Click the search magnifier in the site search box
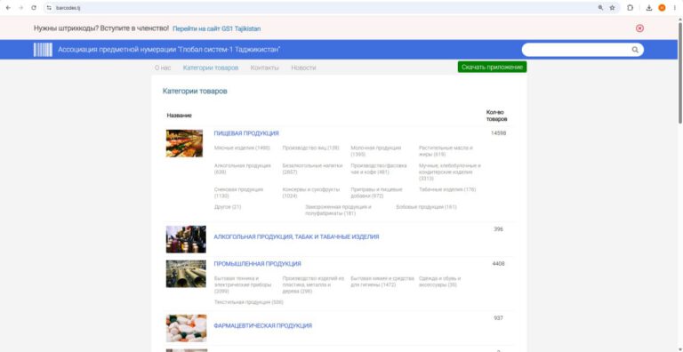The height and width of the screenshot is (352, 683). pos(635,50)
